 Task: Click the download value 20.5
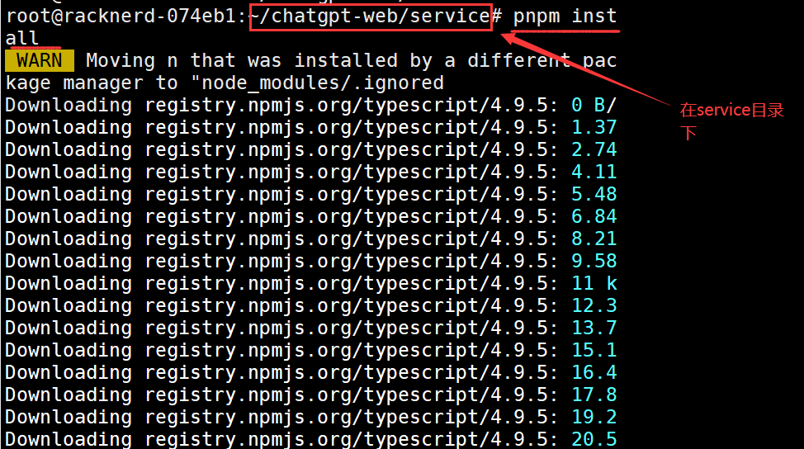(594, 439)
